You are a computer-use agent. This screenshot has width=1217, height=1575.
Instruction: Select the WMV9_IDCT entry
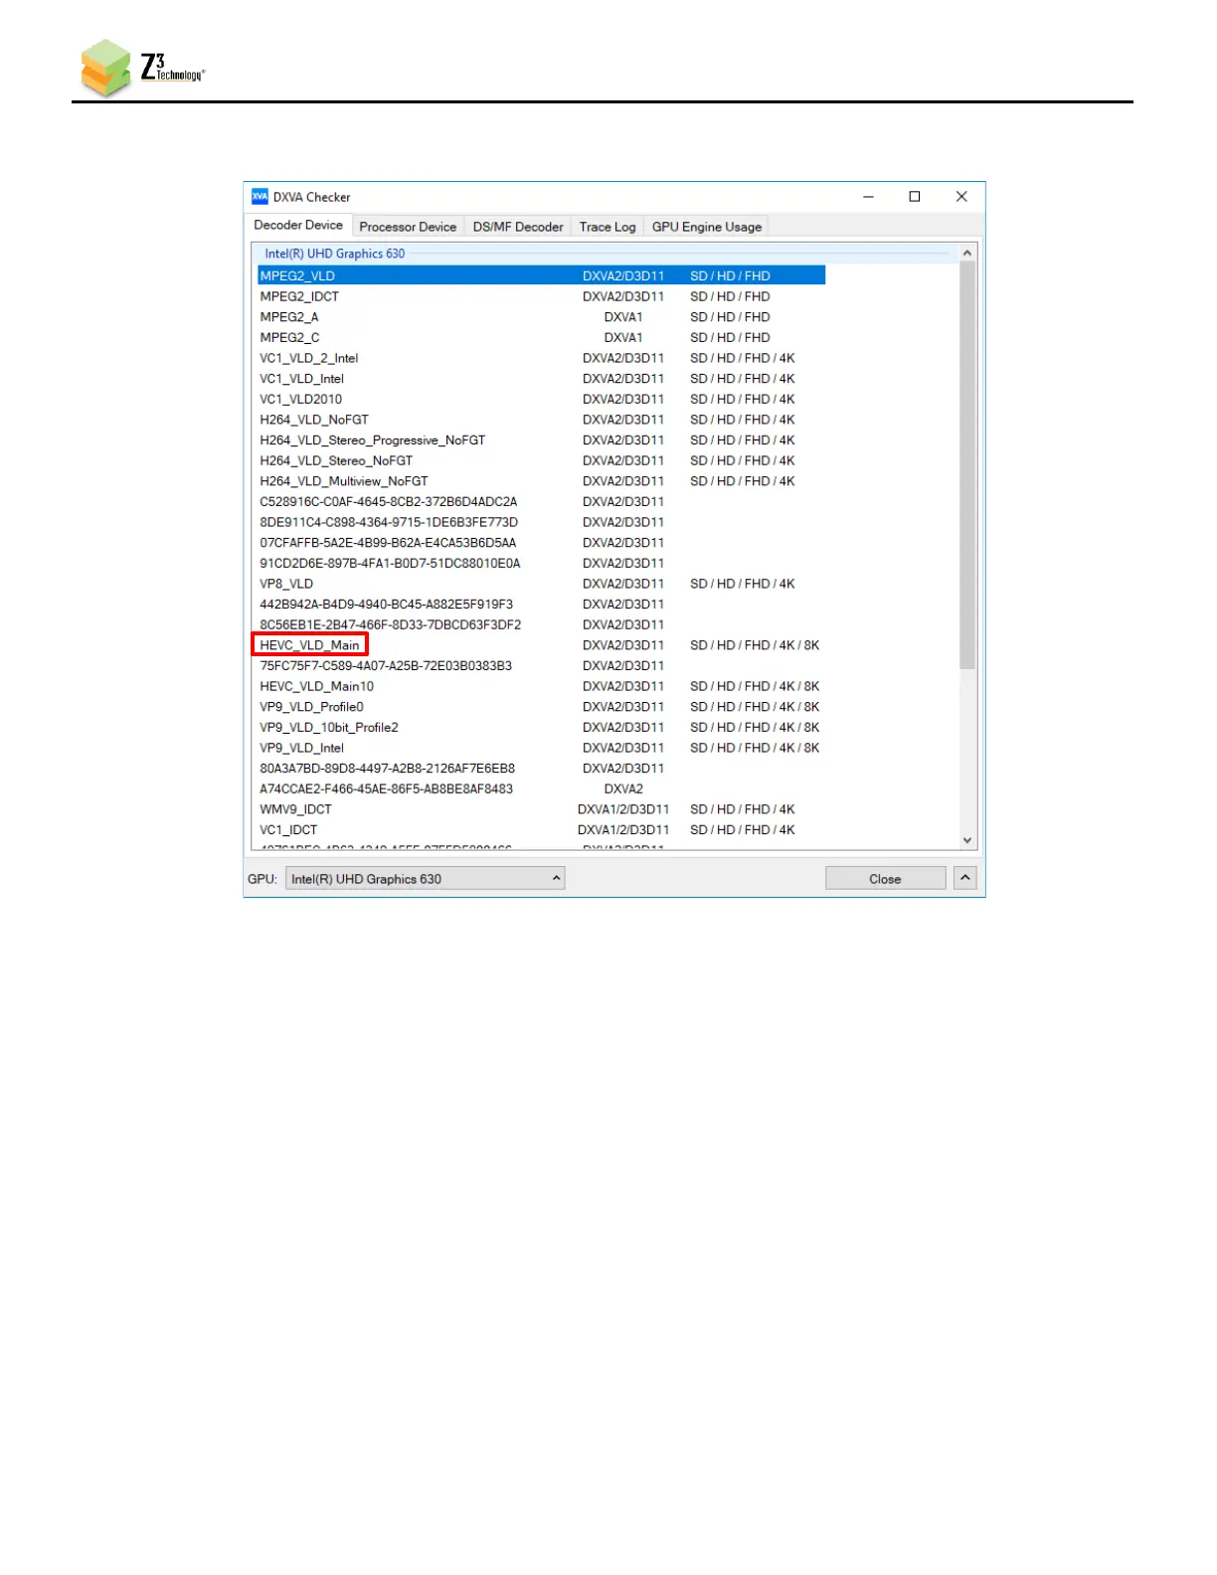[541, 810]
